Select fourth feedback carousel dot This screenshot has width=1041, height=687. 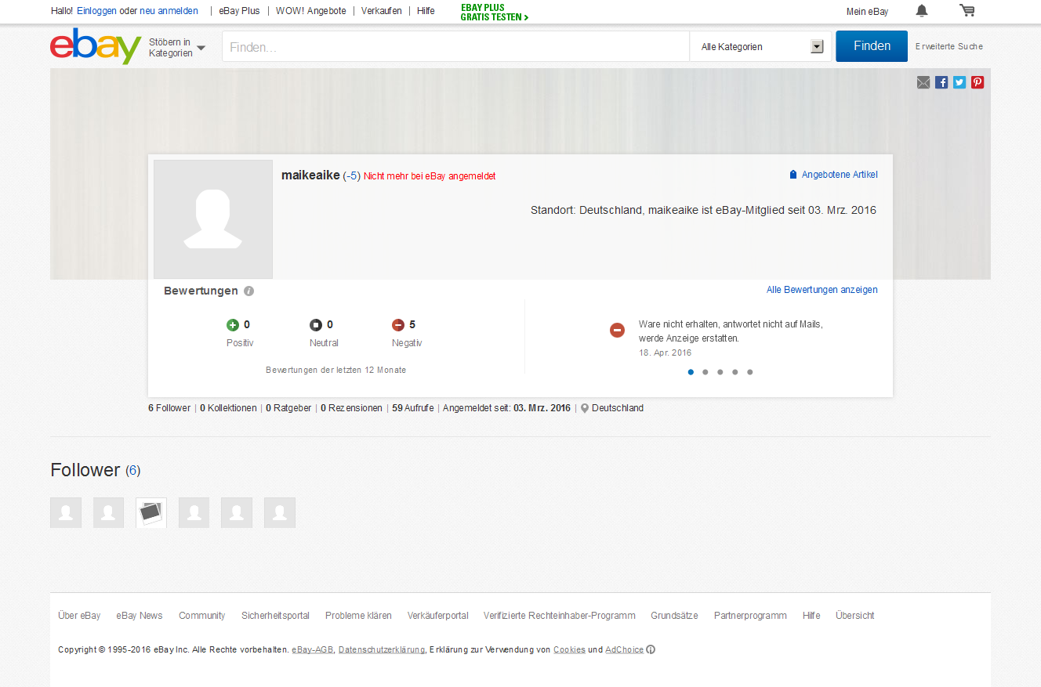click(x=735, y=372)
